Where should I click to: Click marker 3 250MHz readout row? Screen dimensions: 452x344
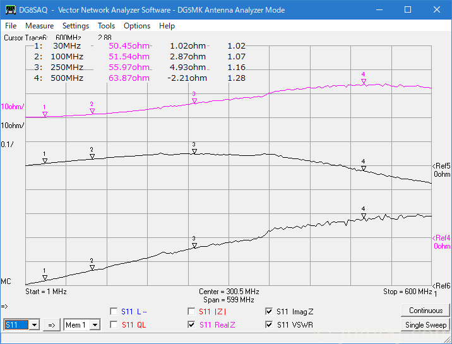140,67
